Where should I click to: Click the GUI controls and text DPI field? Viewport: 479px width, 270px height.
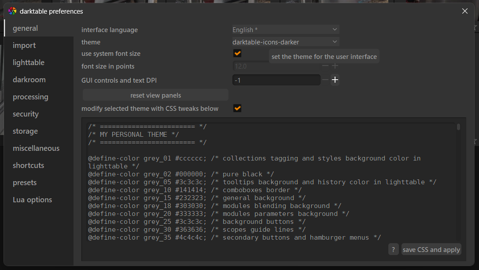276,80
